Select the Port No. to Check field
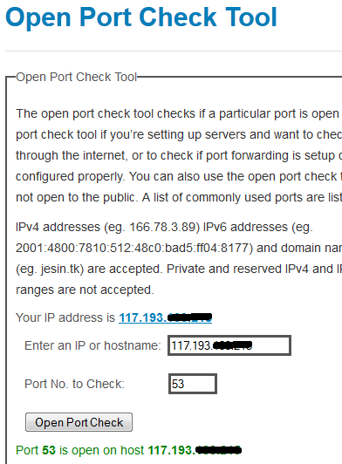 [193, 384]
